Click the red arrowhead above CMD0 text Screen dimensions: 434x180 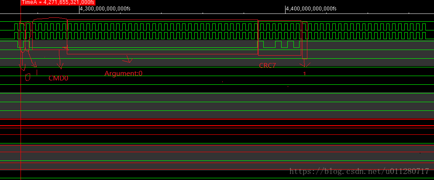(x=61, y=67)
